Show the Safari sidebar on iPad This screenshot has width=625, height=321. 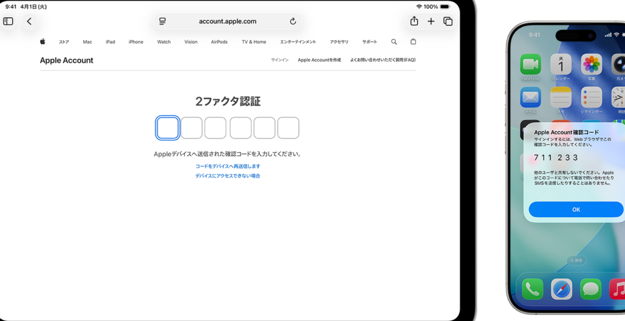(8, 21)
